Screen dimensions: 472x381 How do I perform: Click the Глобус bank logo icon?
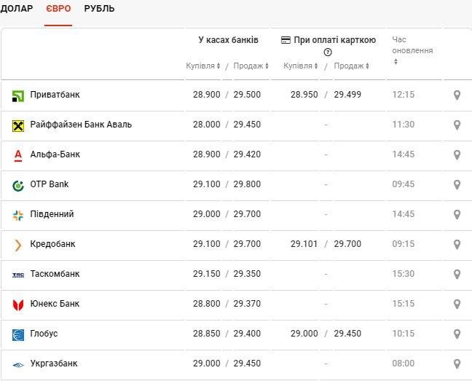pos(18,334)
